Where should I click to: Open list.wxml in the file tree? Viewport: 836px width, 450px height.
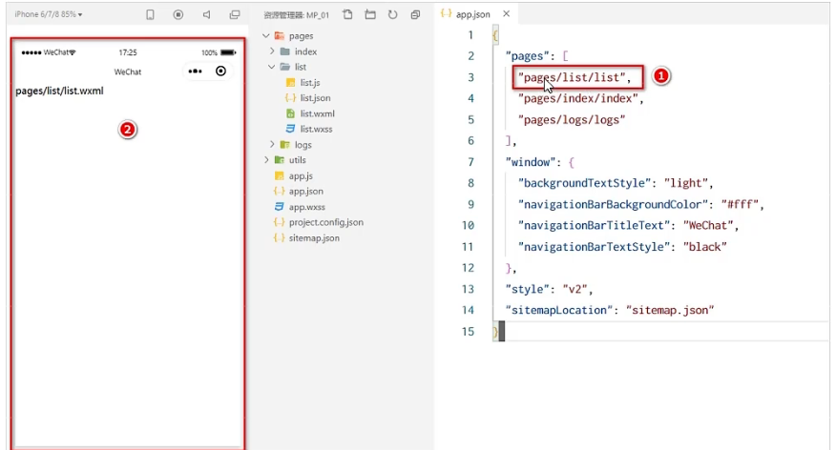tap(316, 113)
